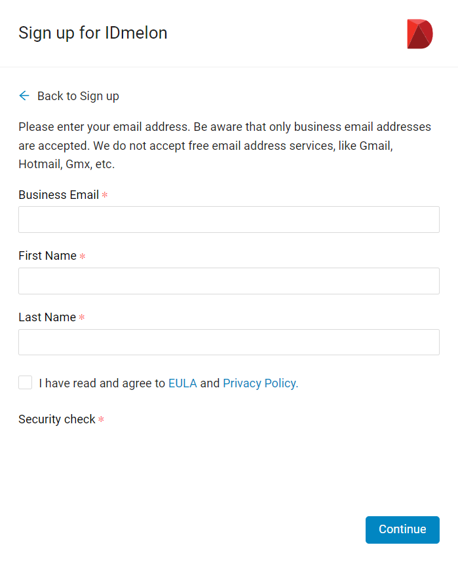
Task: Click the Sign up for IDmelon heading
Action: click(x=93, y=33)
